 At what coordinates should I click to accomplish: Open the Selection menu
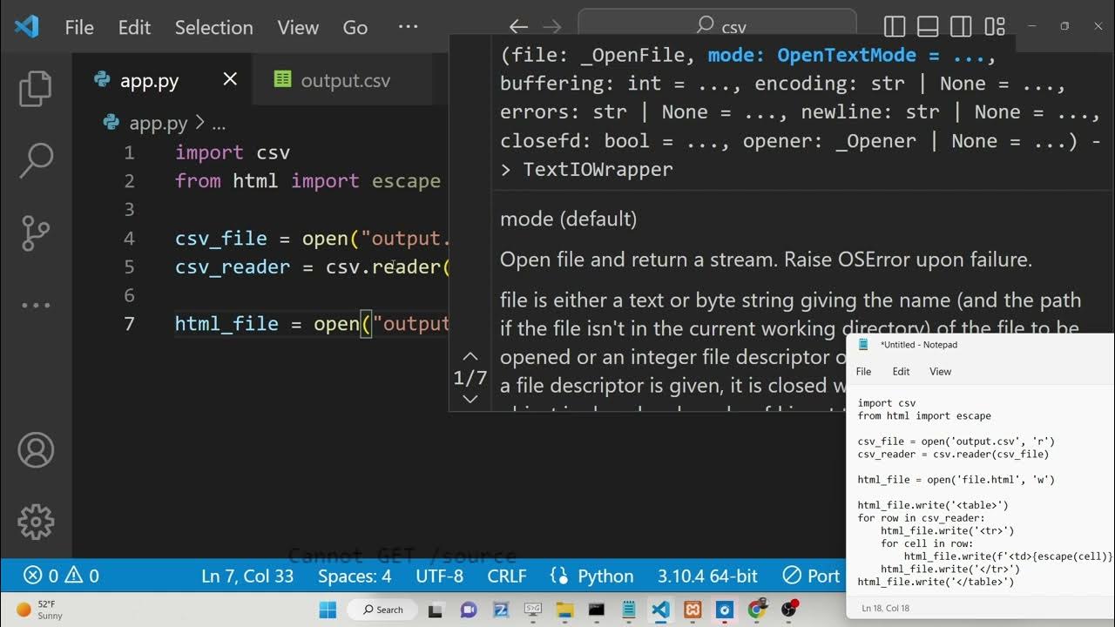(213, 27)
